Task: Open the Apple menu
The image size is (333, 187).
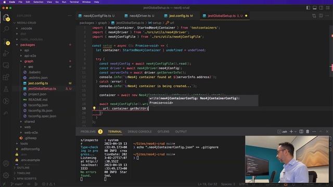Action: 4,2
